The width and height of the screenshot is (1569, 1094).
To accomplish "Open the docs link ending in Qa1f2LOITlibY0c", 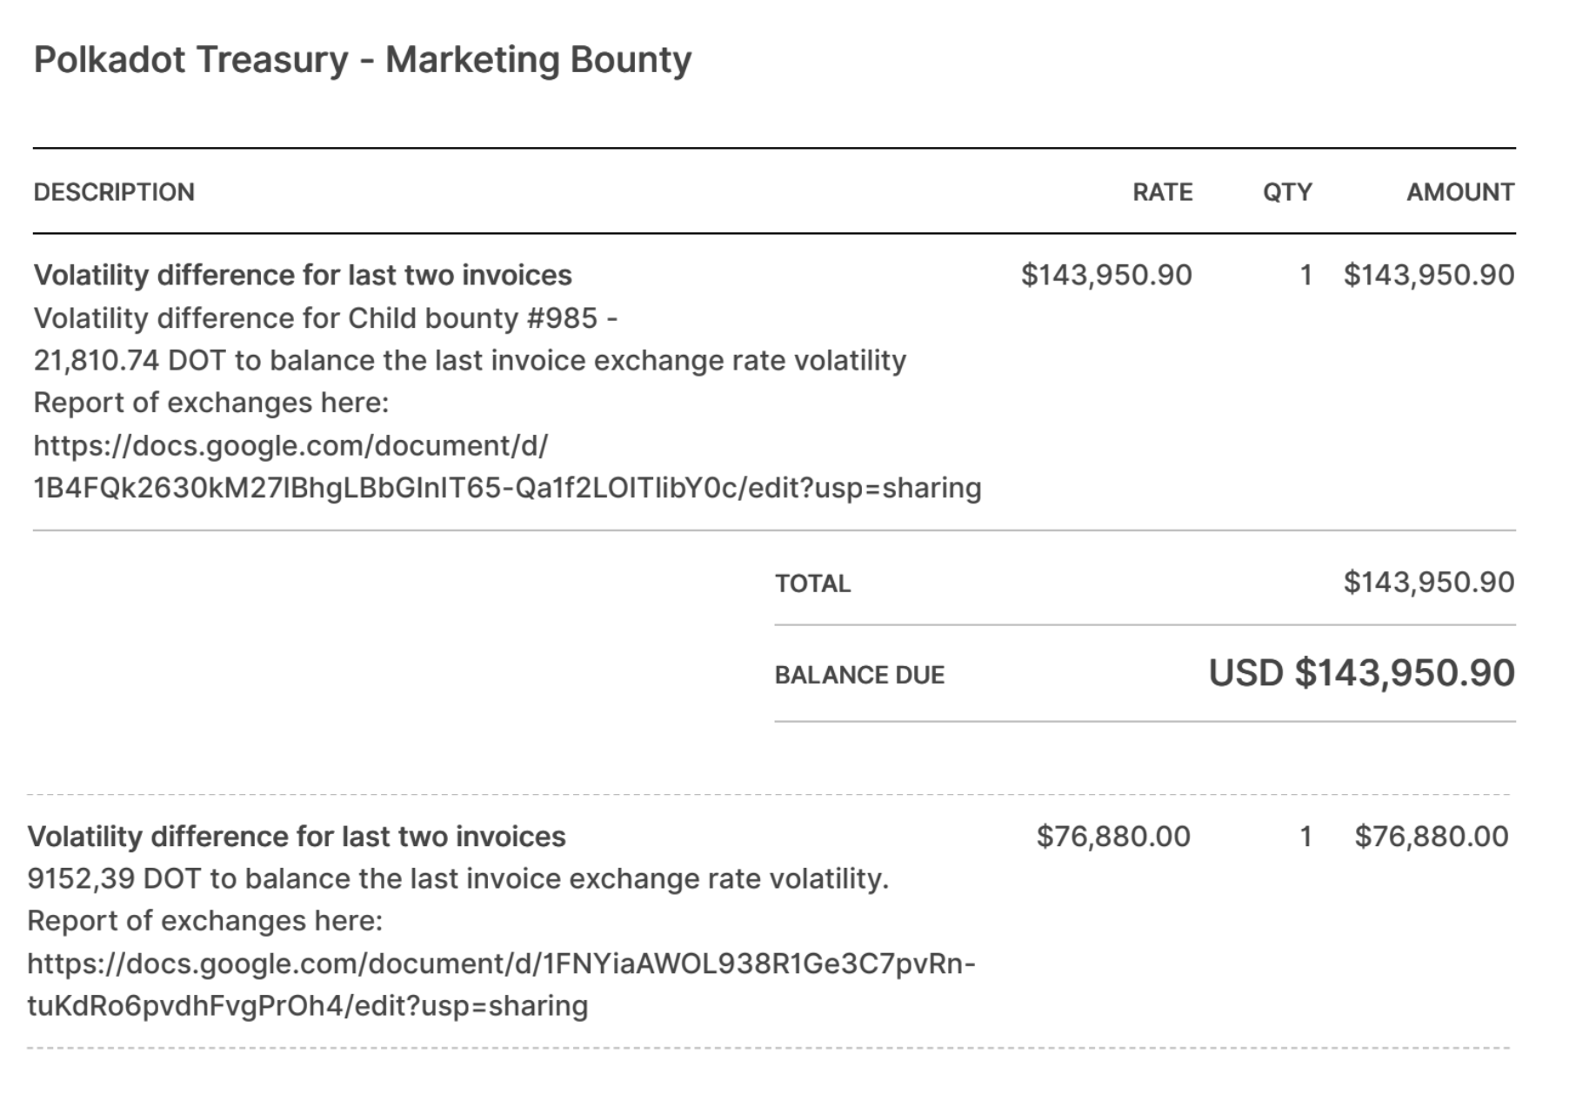I will click(507, 488).
